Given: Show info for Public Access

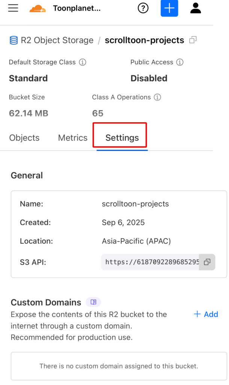Looking at the screenshot, I should coord(180,62).
